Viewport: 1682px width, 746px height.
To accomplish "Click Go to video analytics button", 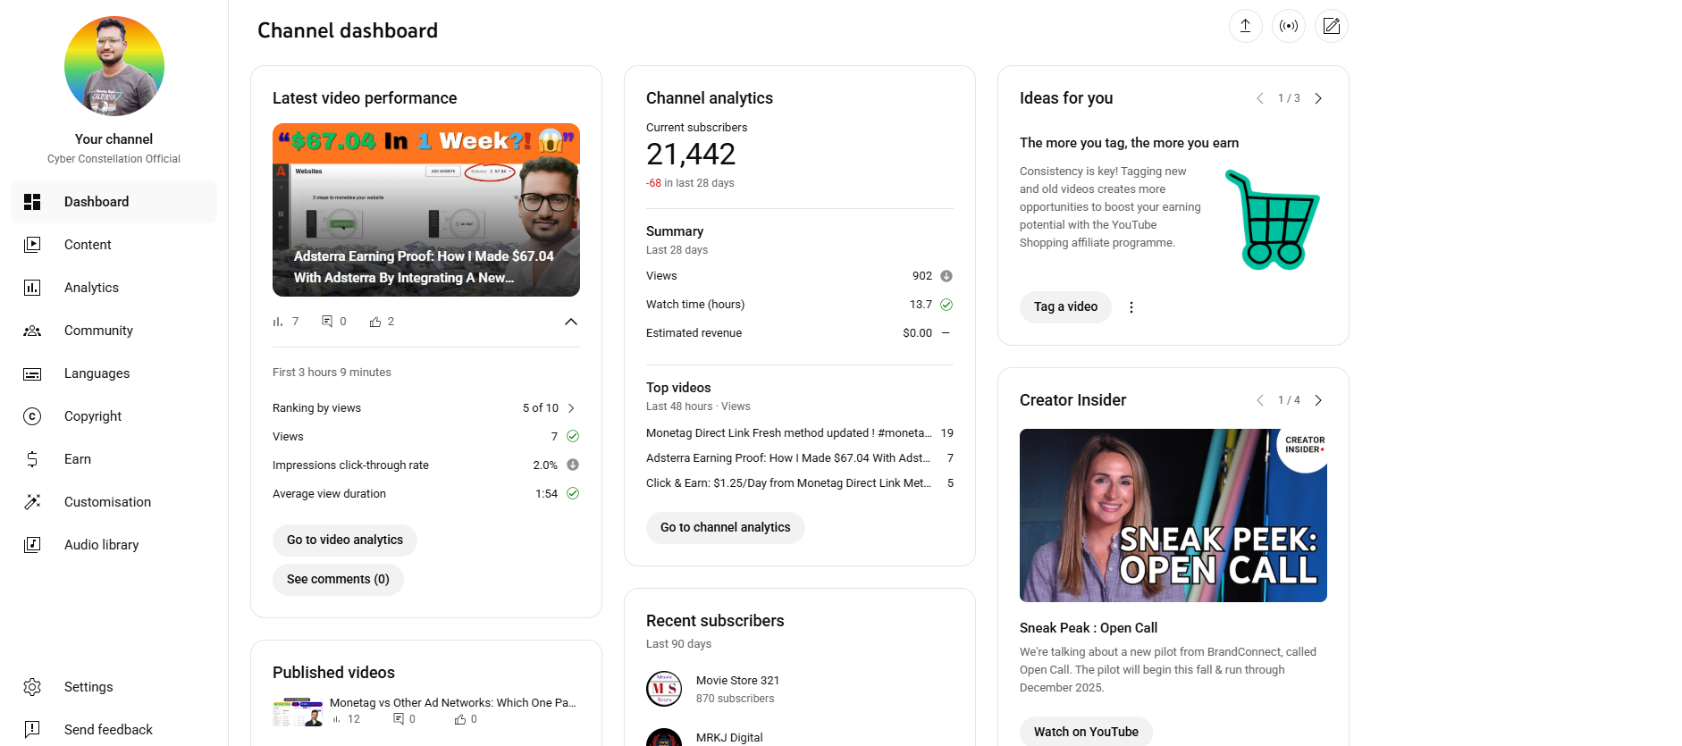I will click(345, 540).
